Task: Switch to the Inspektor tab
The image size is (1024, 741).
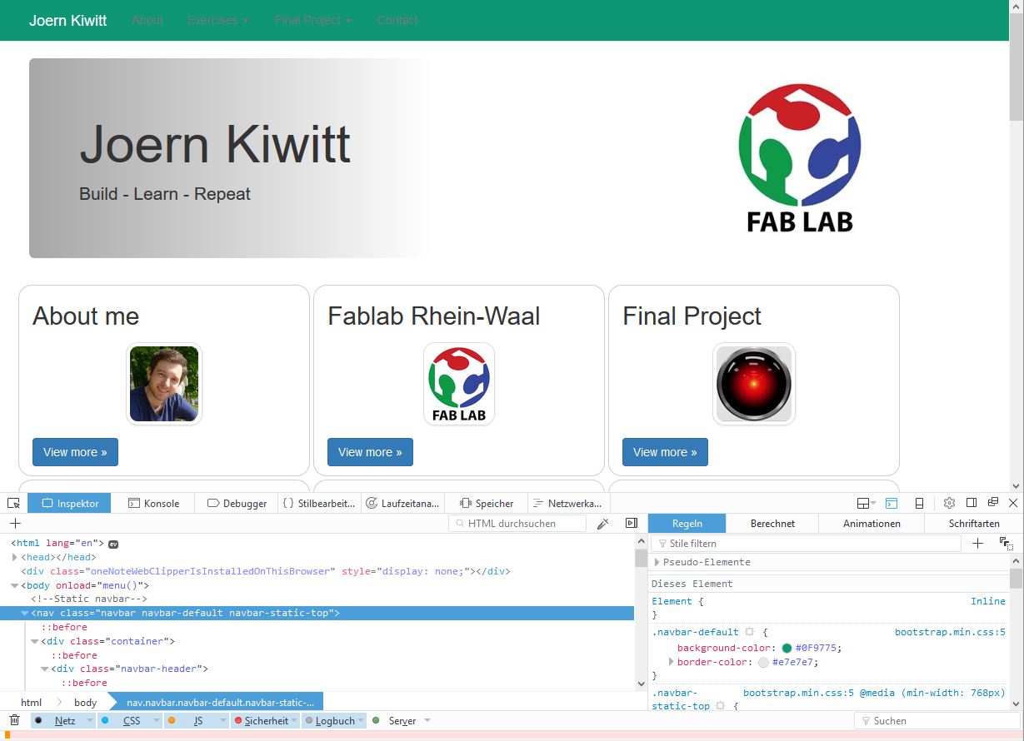Action: coord(69,503)
